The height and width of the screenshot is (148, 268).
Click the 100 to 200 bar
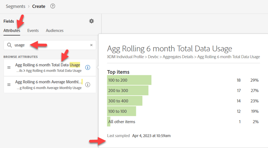click(129, 80)
